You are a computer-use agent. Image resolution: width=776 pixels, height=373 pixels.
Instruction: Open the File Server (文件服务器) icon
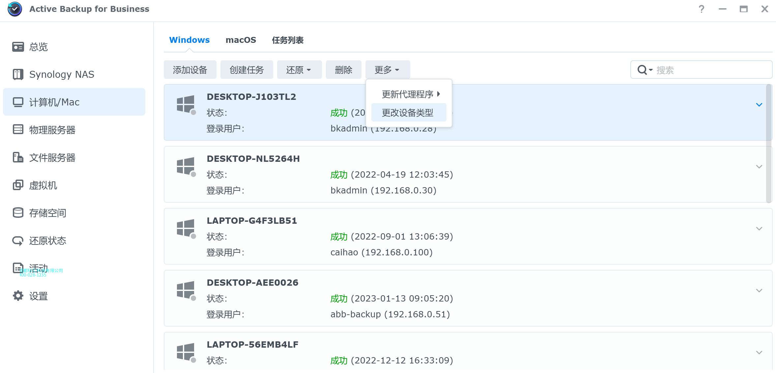18,158
